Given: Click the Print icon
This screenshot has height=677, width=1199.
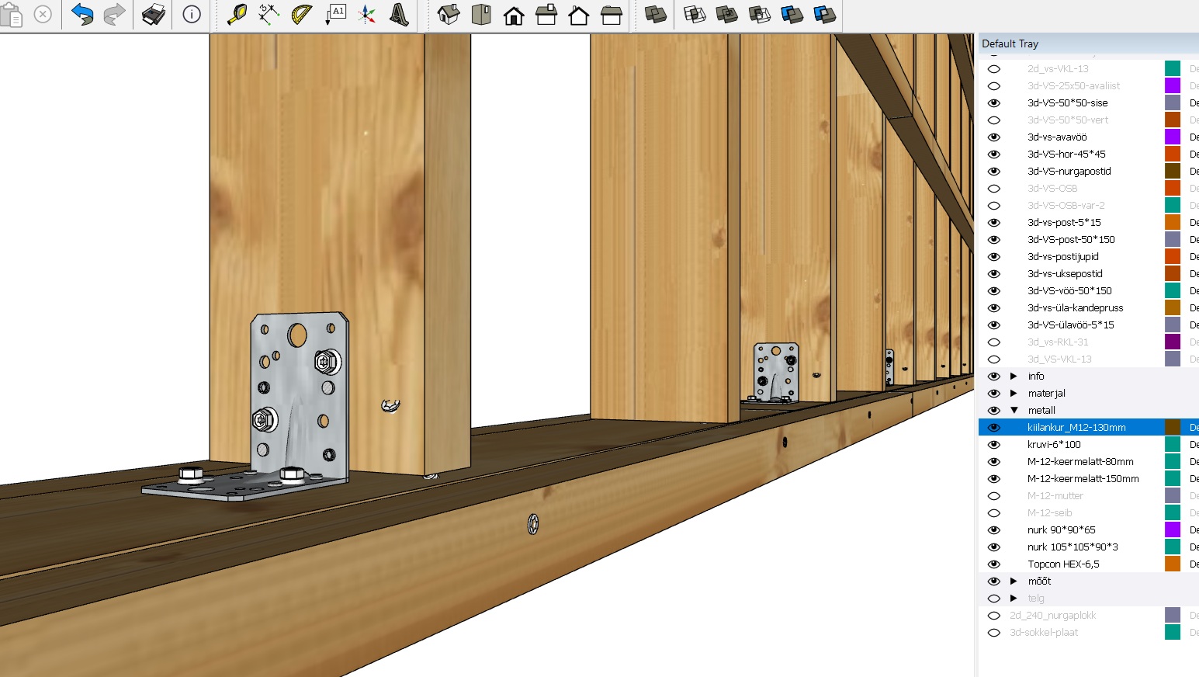Looking at the screenshot, I should [153, 14].
